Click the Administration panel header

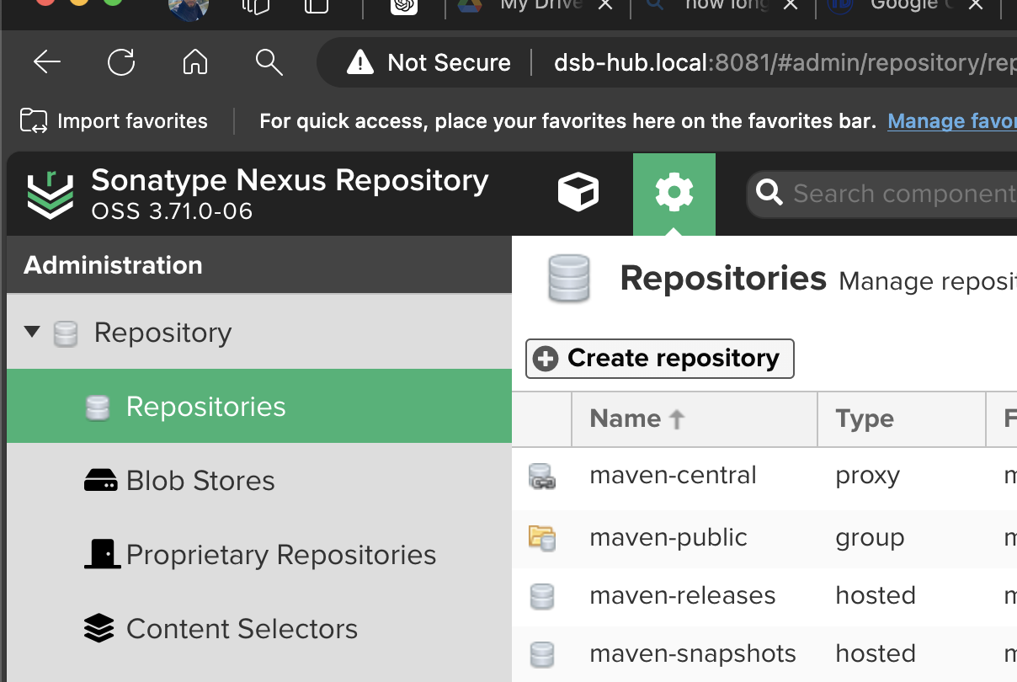pyautogui.click(x=259, y=265)
